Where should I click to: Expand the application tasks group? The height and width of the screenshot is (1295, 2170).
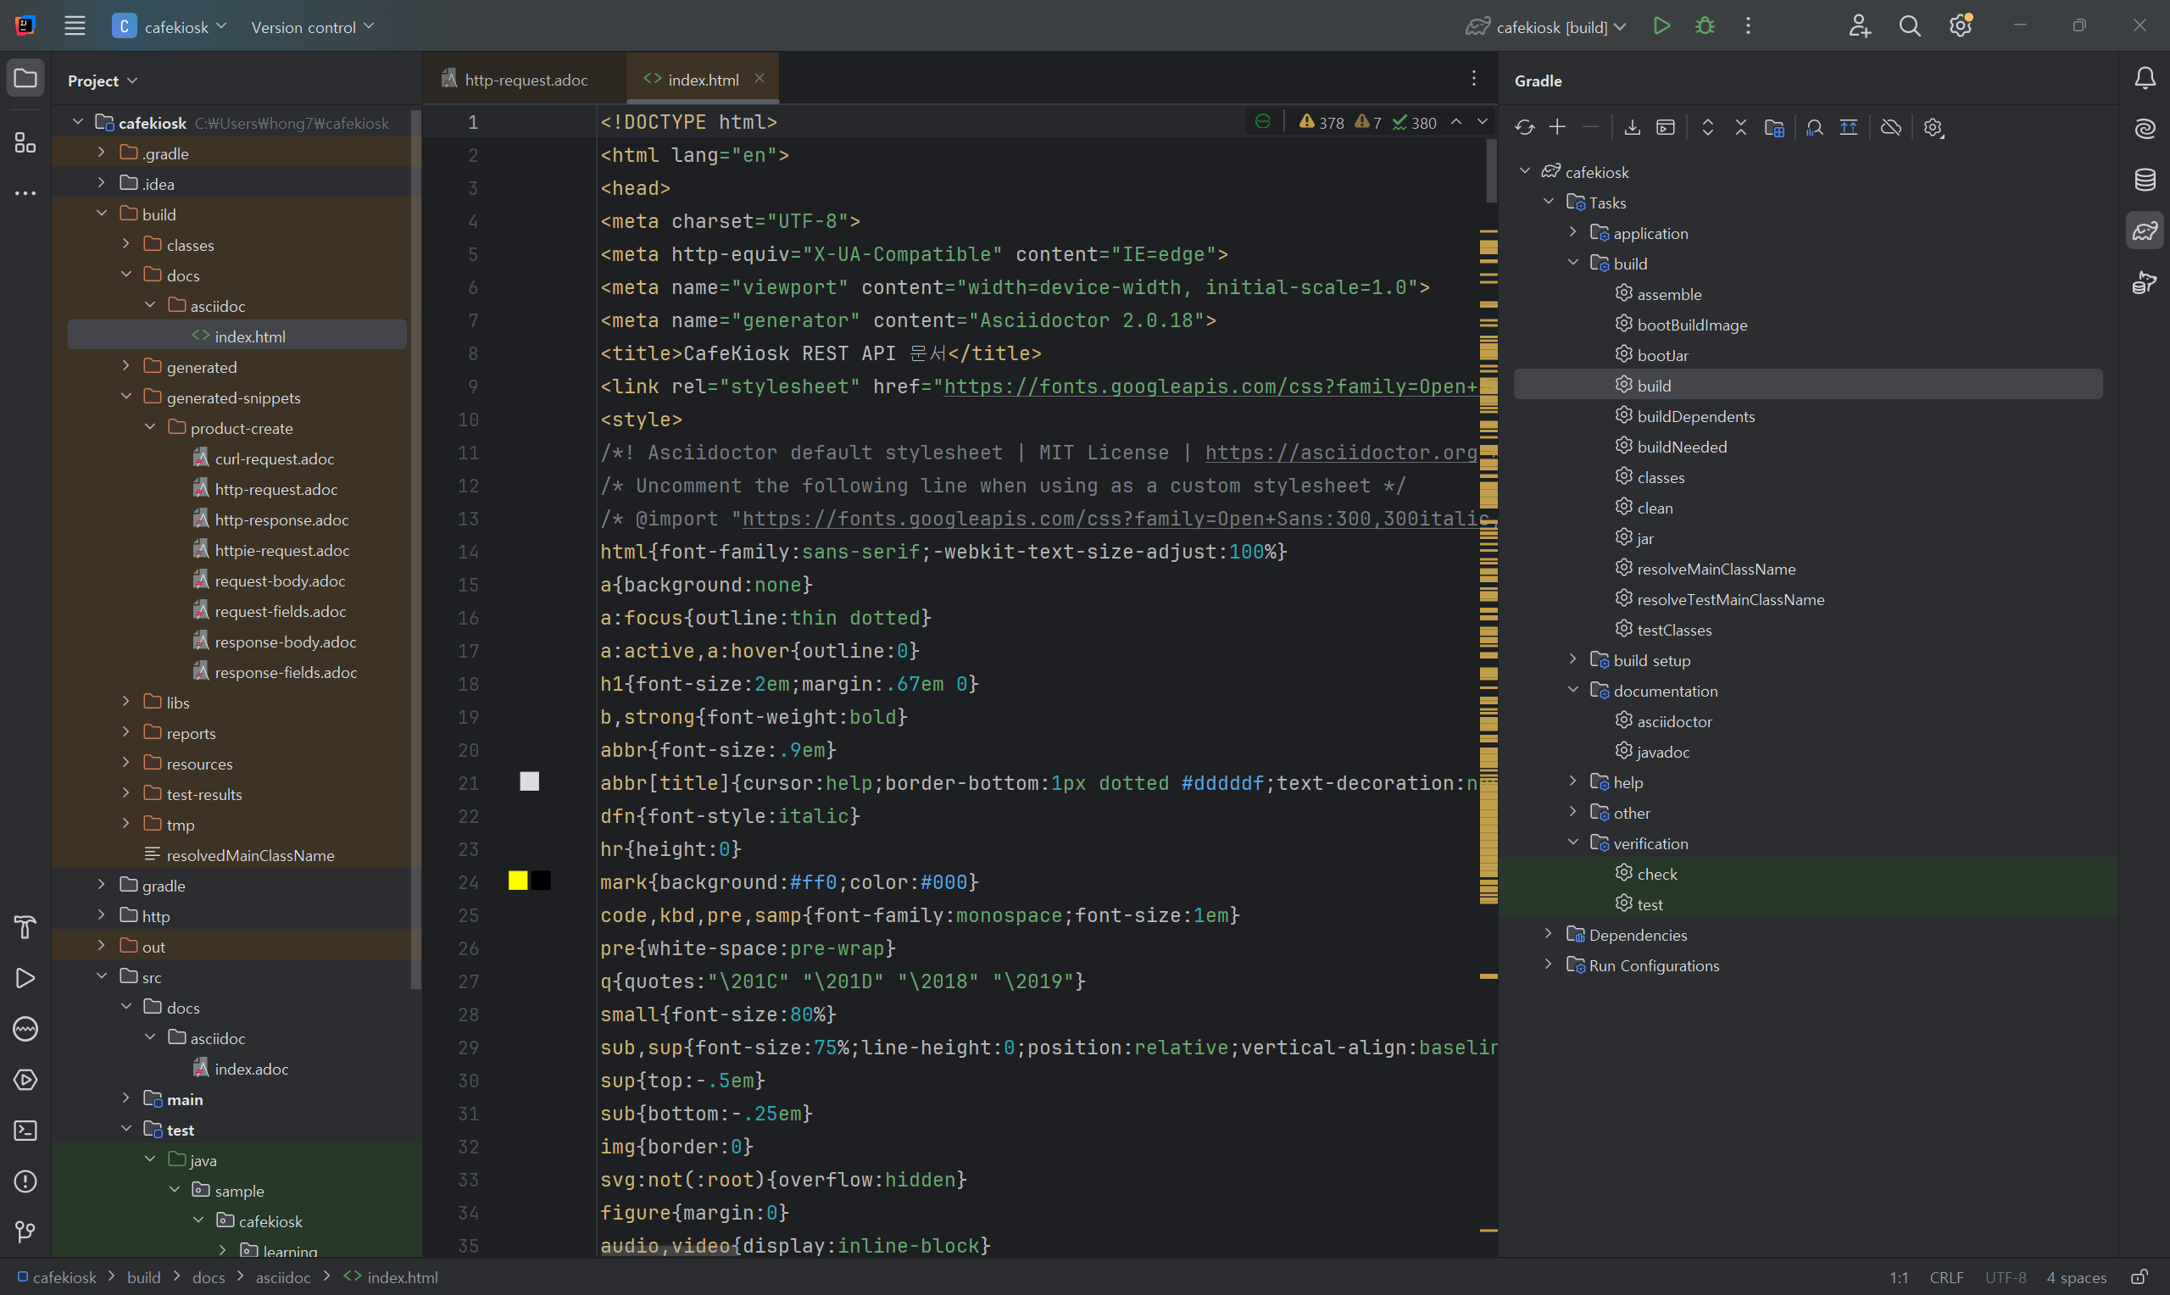point(1572,232)
